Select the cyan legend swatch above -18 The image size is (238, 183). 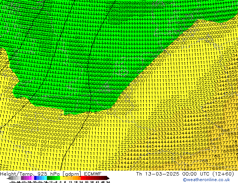coord(46,178)
